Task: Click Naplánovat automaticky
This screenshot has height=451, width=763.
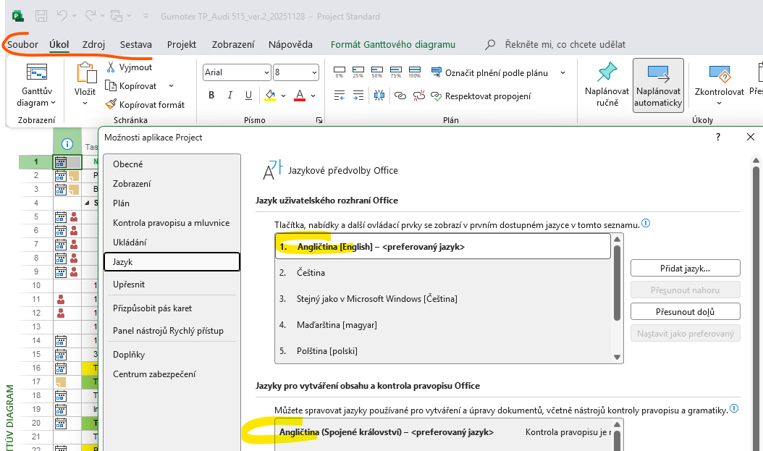Action: click(658, 85)
